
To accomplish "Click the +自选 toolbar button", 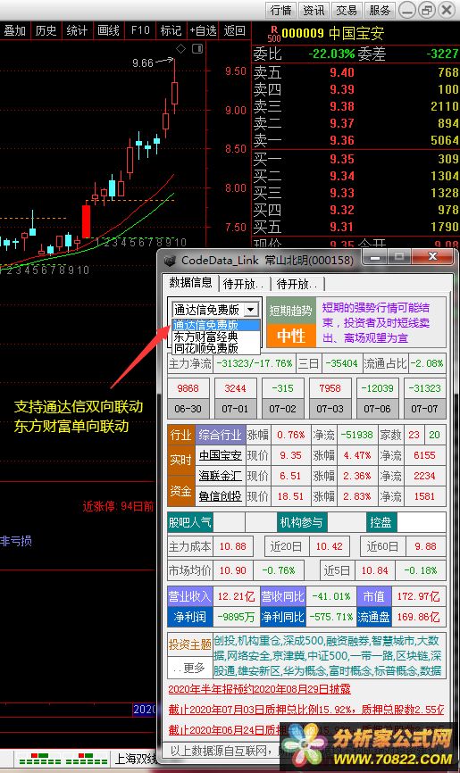I will coord(203,30).
